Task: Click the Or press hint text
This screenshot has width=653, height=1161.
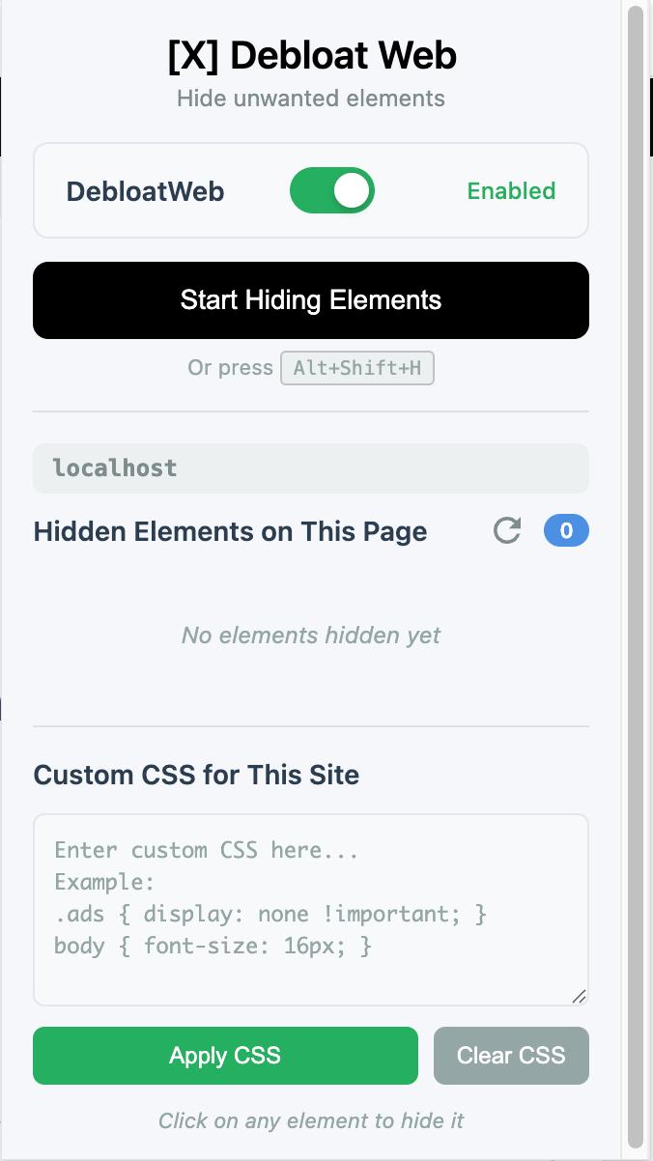Action: (230, 368)
